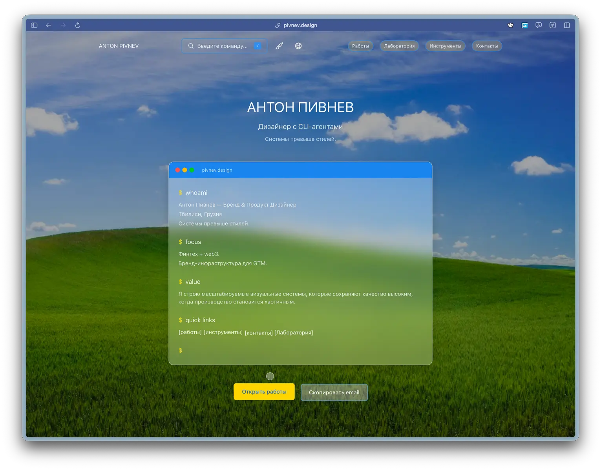Open the Лаборатория navigation pill

[399, 46]
